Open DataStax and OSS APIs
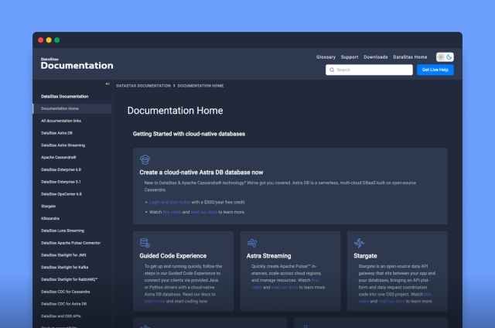Screen dimensions: 495x328 61,316
